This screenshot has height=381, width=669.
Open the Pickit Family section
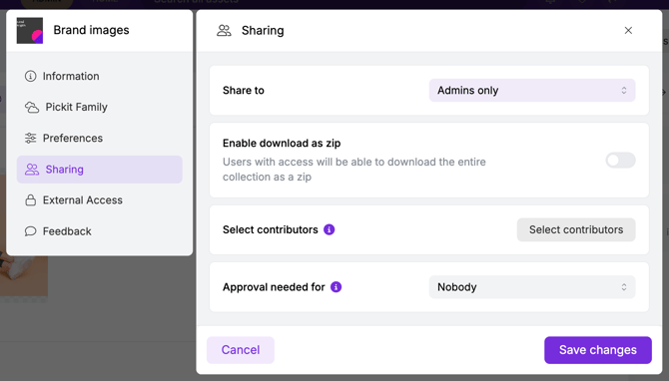(100, 107)
